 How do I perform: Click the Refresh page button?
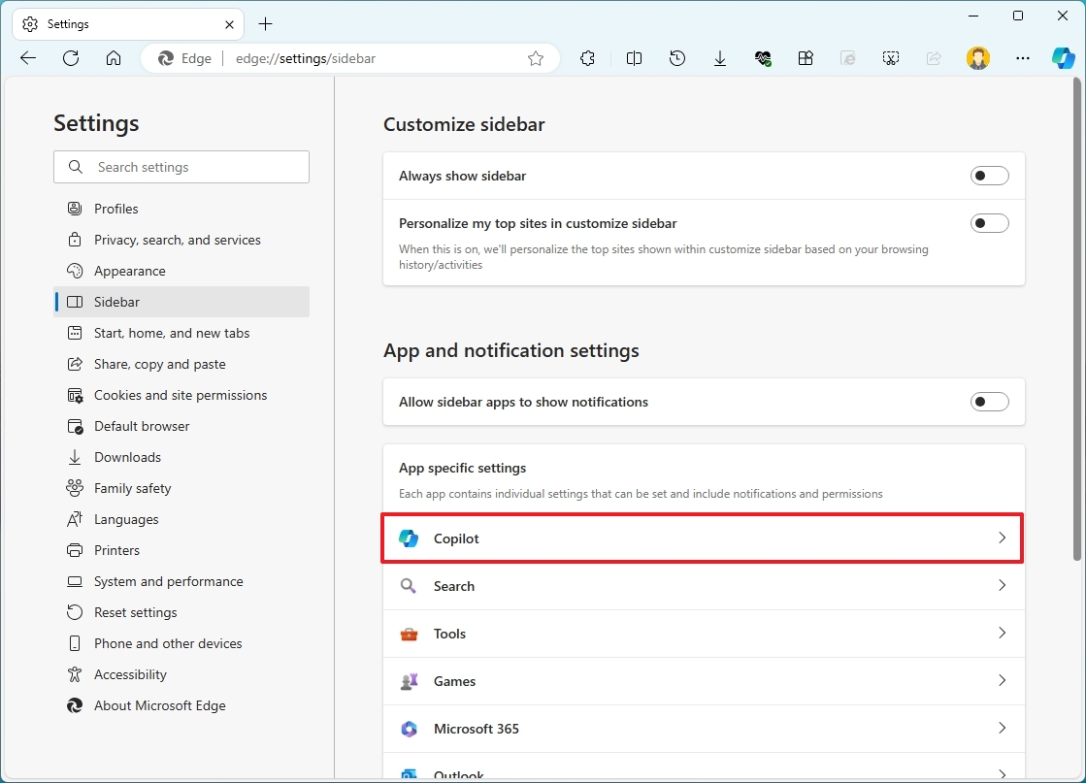pyautogui.click(x=71, y=58)
